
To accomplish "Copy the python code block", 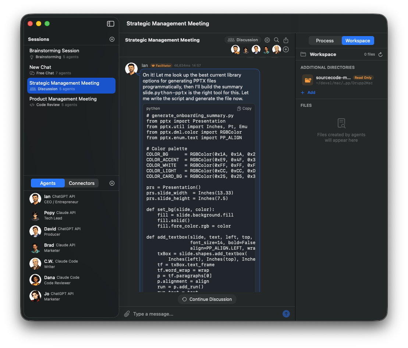I will (x=244, y=109).
